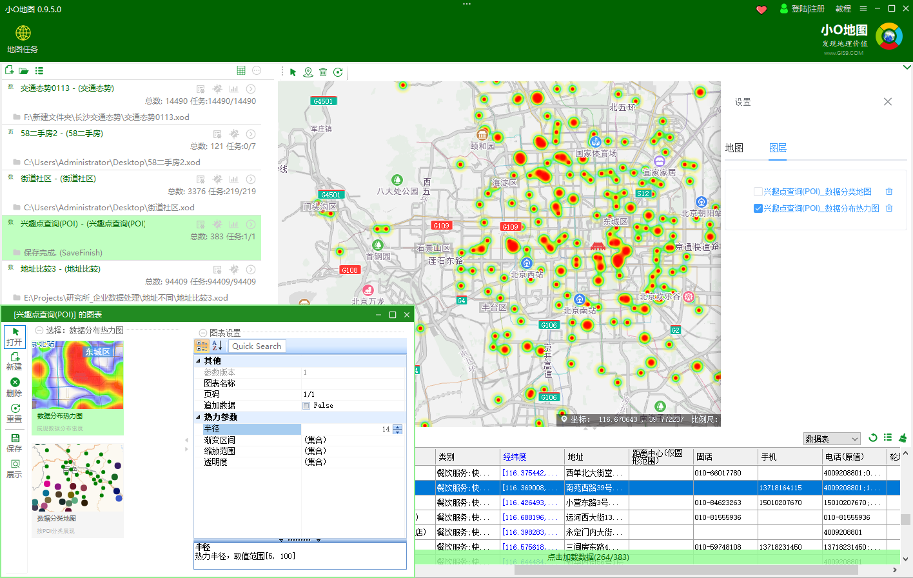913x578 pixels.
Task: Click chart icon on 街道社区 task row
Action: (x=234, y=179)
